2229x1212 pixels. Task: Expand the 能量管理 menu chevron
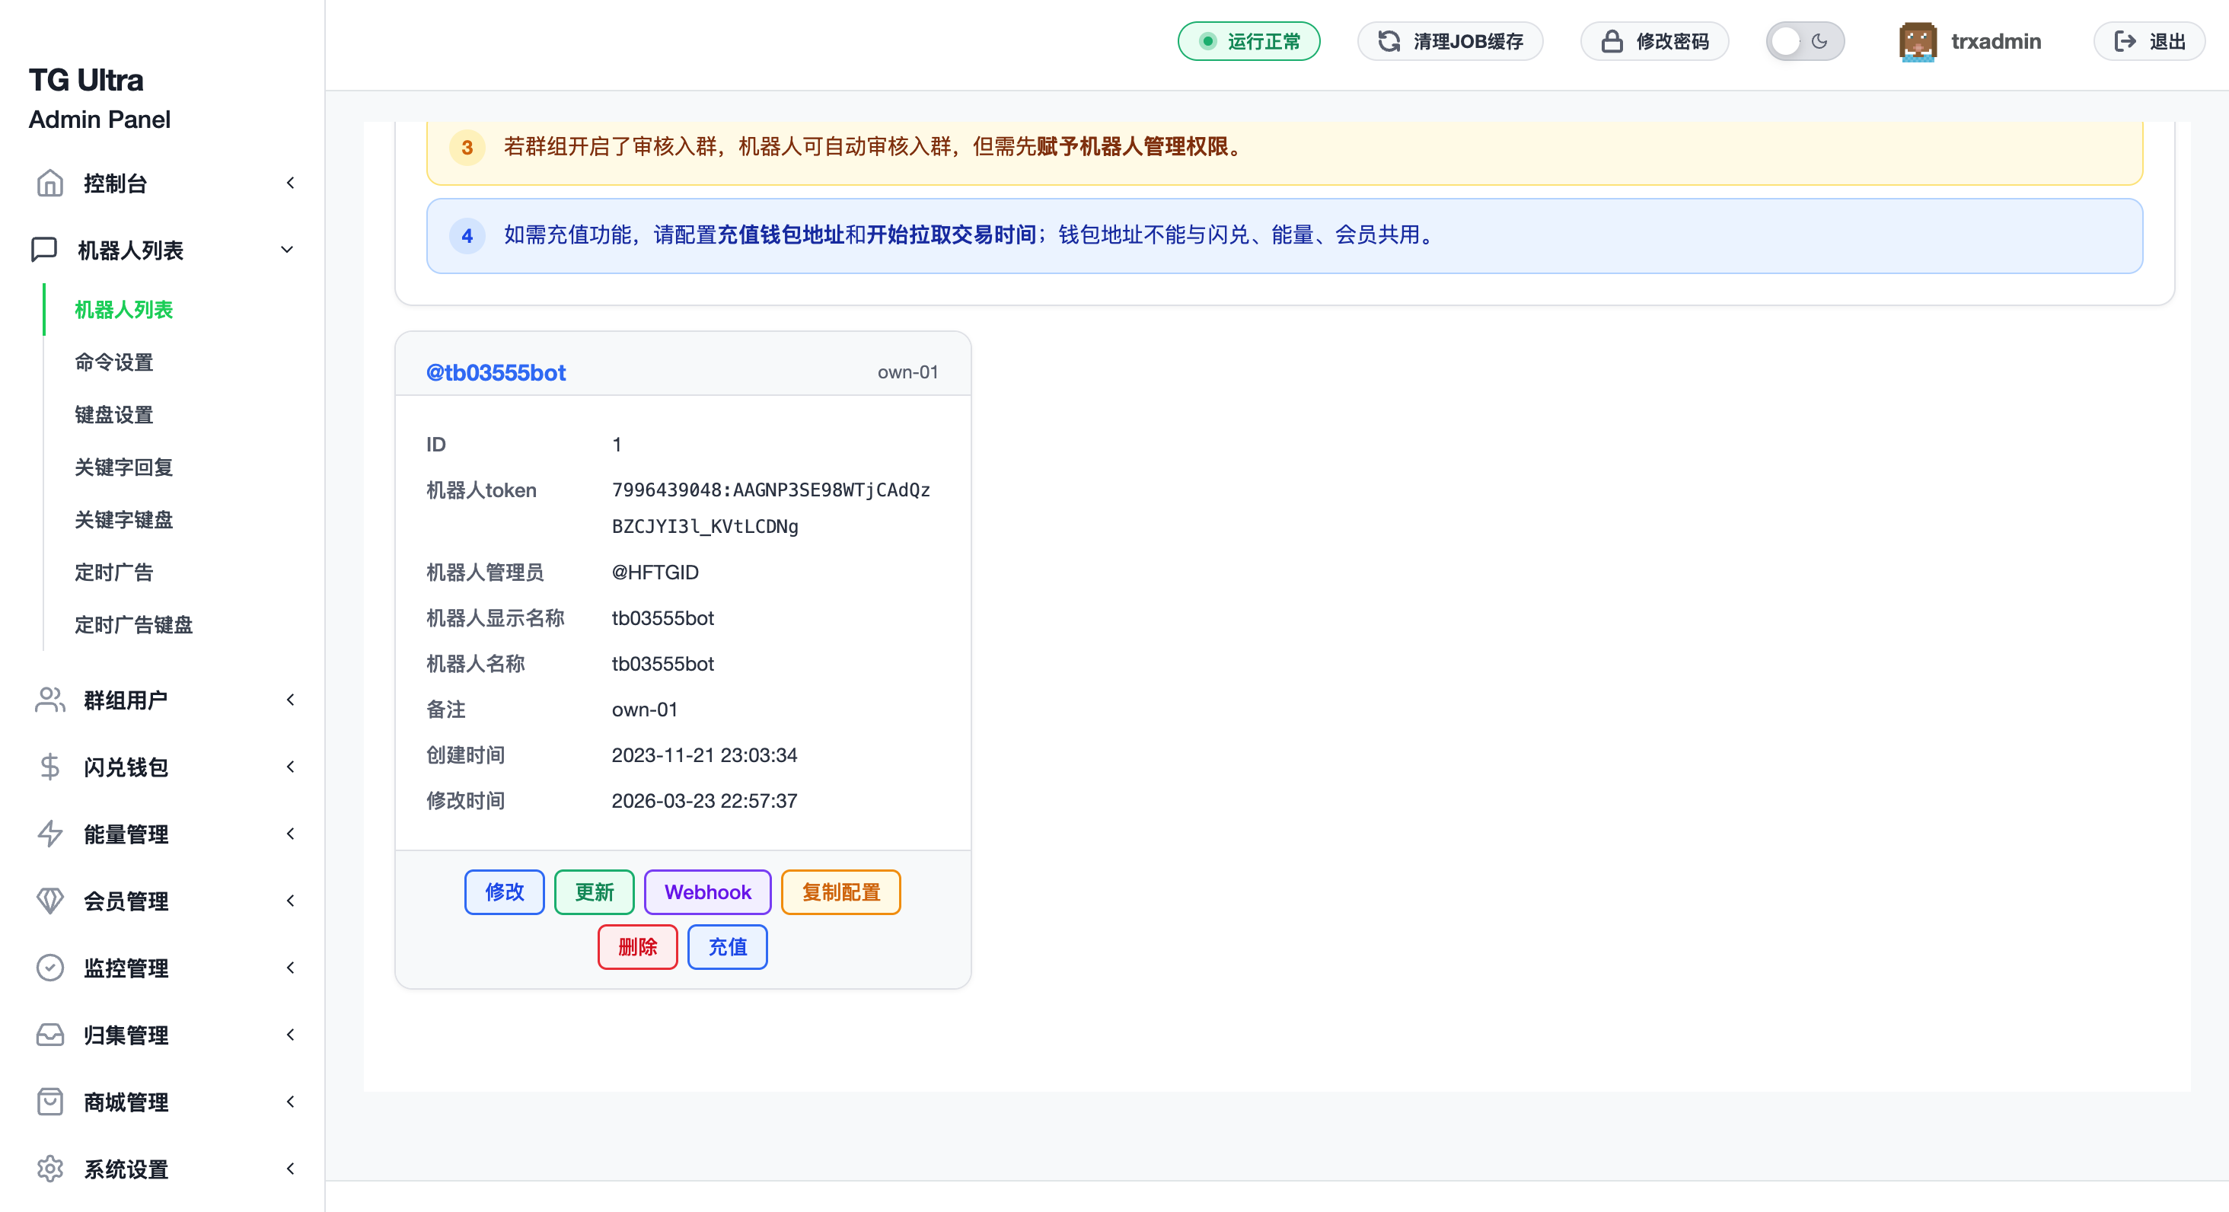pyautogui.click(x=290, y=833)
